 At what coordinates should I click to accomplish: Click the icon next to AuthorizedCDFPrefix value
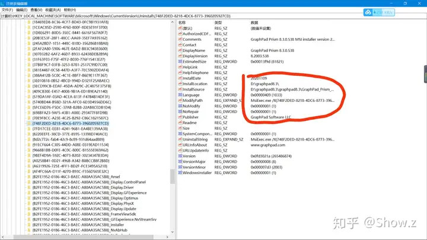pos(180,34)
